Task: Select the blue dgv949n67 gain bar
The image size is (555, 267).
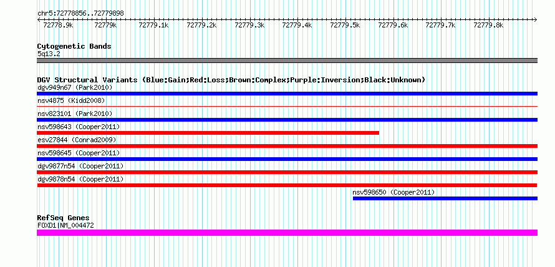Action: pos(287,94)
